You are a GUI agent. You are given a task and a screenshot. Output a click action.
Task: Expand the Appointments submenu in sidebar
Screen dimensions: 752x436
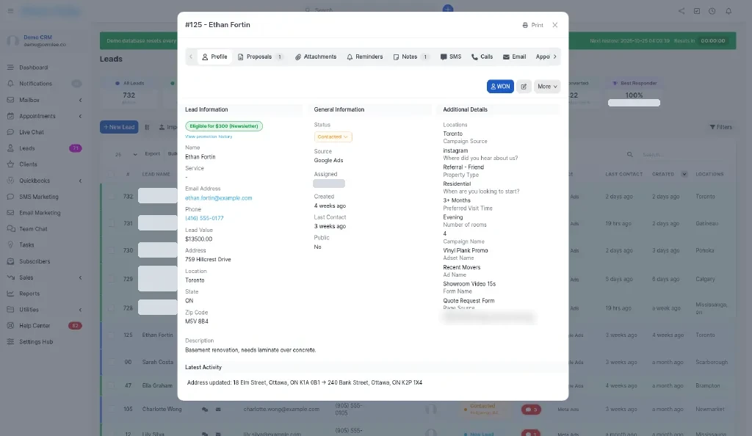point(80,117)
